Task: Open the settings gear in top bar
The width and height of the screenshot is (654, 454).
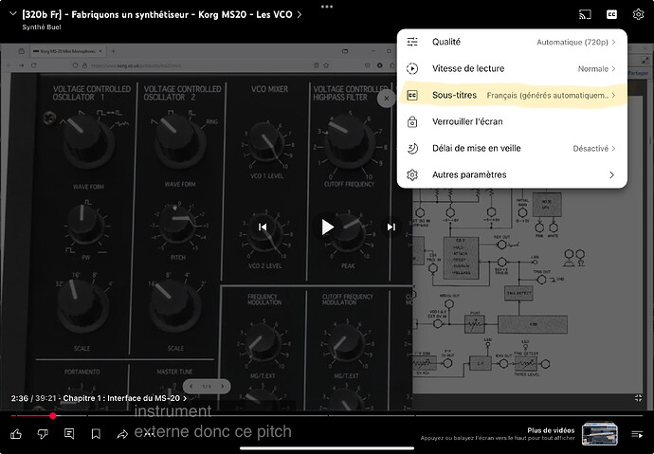Action: click(x=638, y=14)
